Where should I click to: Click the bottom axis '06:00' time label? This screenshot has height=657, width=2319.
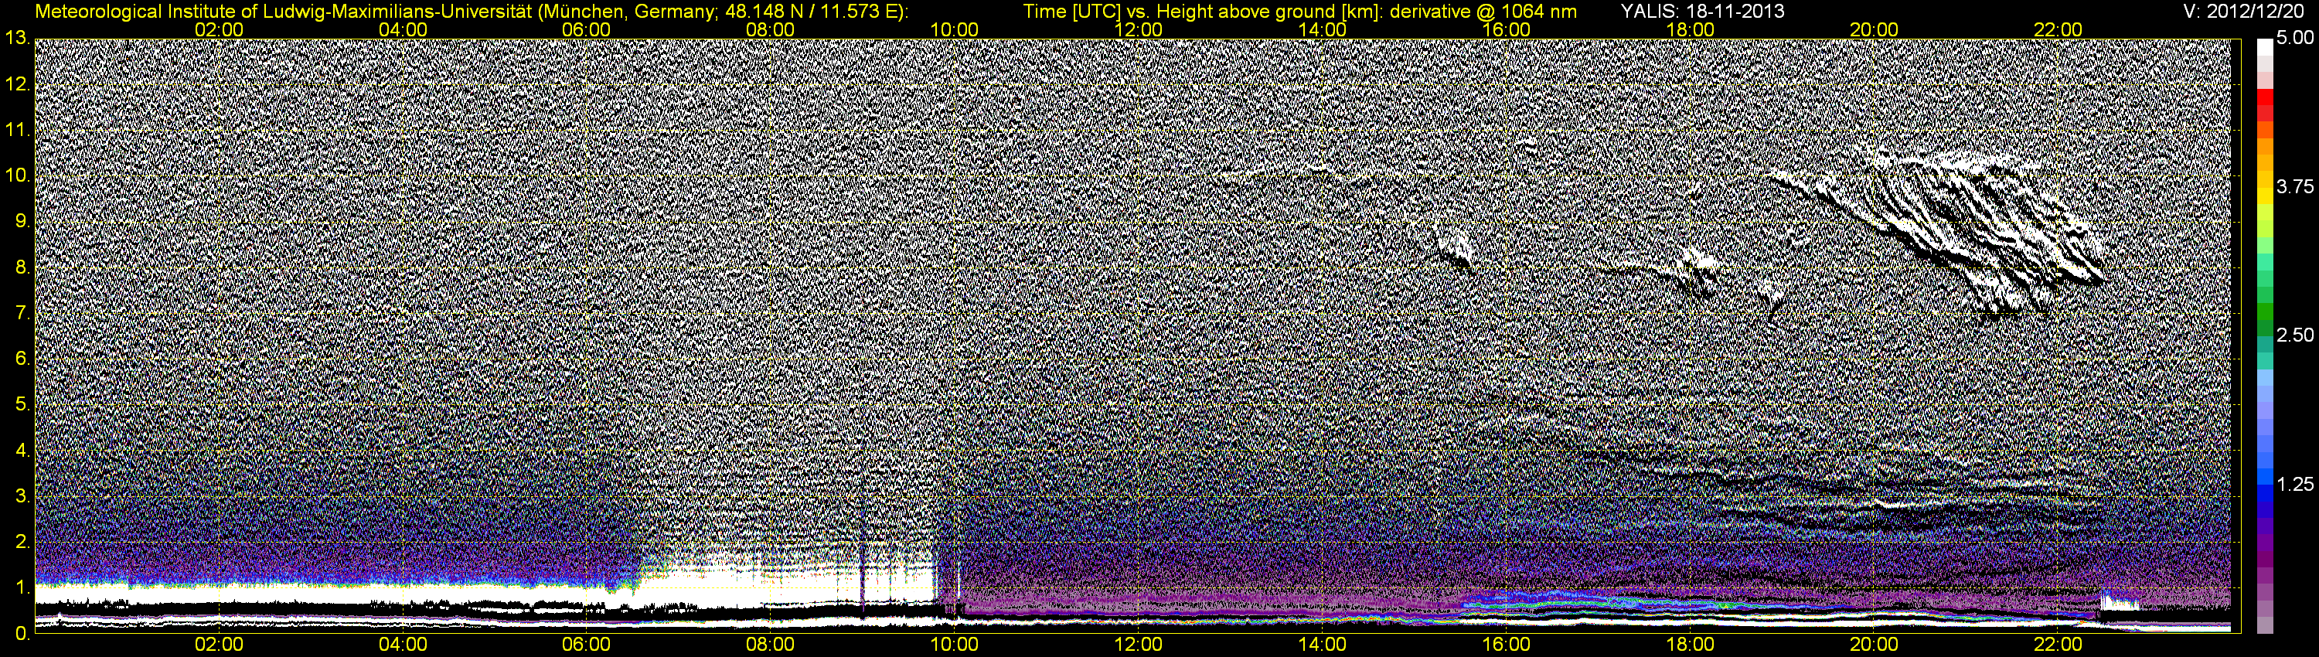(x=586, y=645)
